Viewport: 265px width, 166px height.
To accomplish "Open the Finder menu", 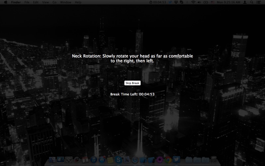I will (16, 2).
